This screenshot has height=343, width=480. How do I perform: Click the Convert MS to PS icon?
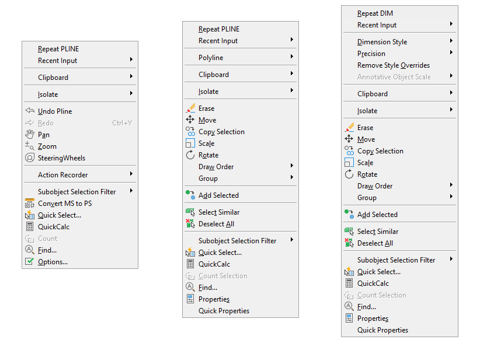[x=30, y=203]
